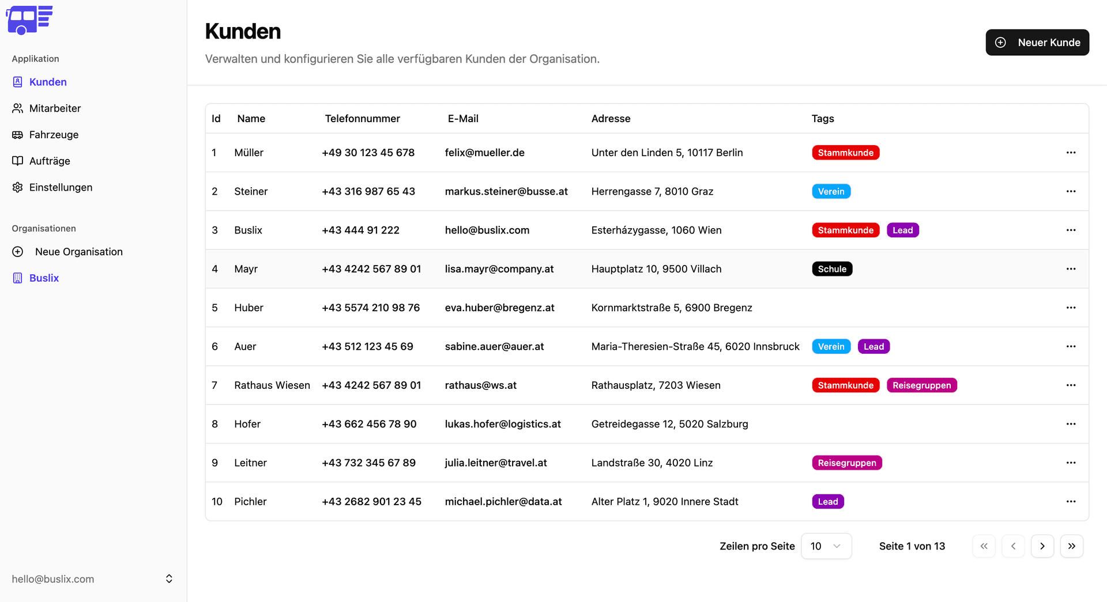Click the Neue Organisation plus icon
This screenshot has height=602, width=1107.
click(x=18, y=252)
